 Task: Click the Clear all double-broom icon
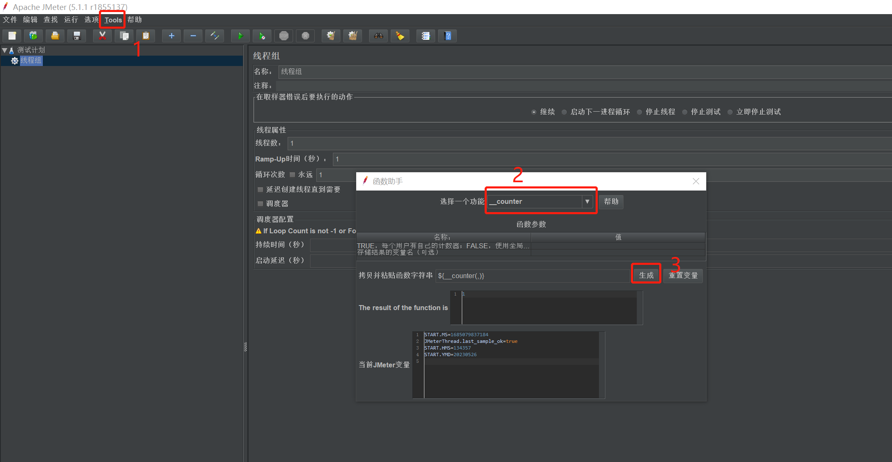pos(352,36)
